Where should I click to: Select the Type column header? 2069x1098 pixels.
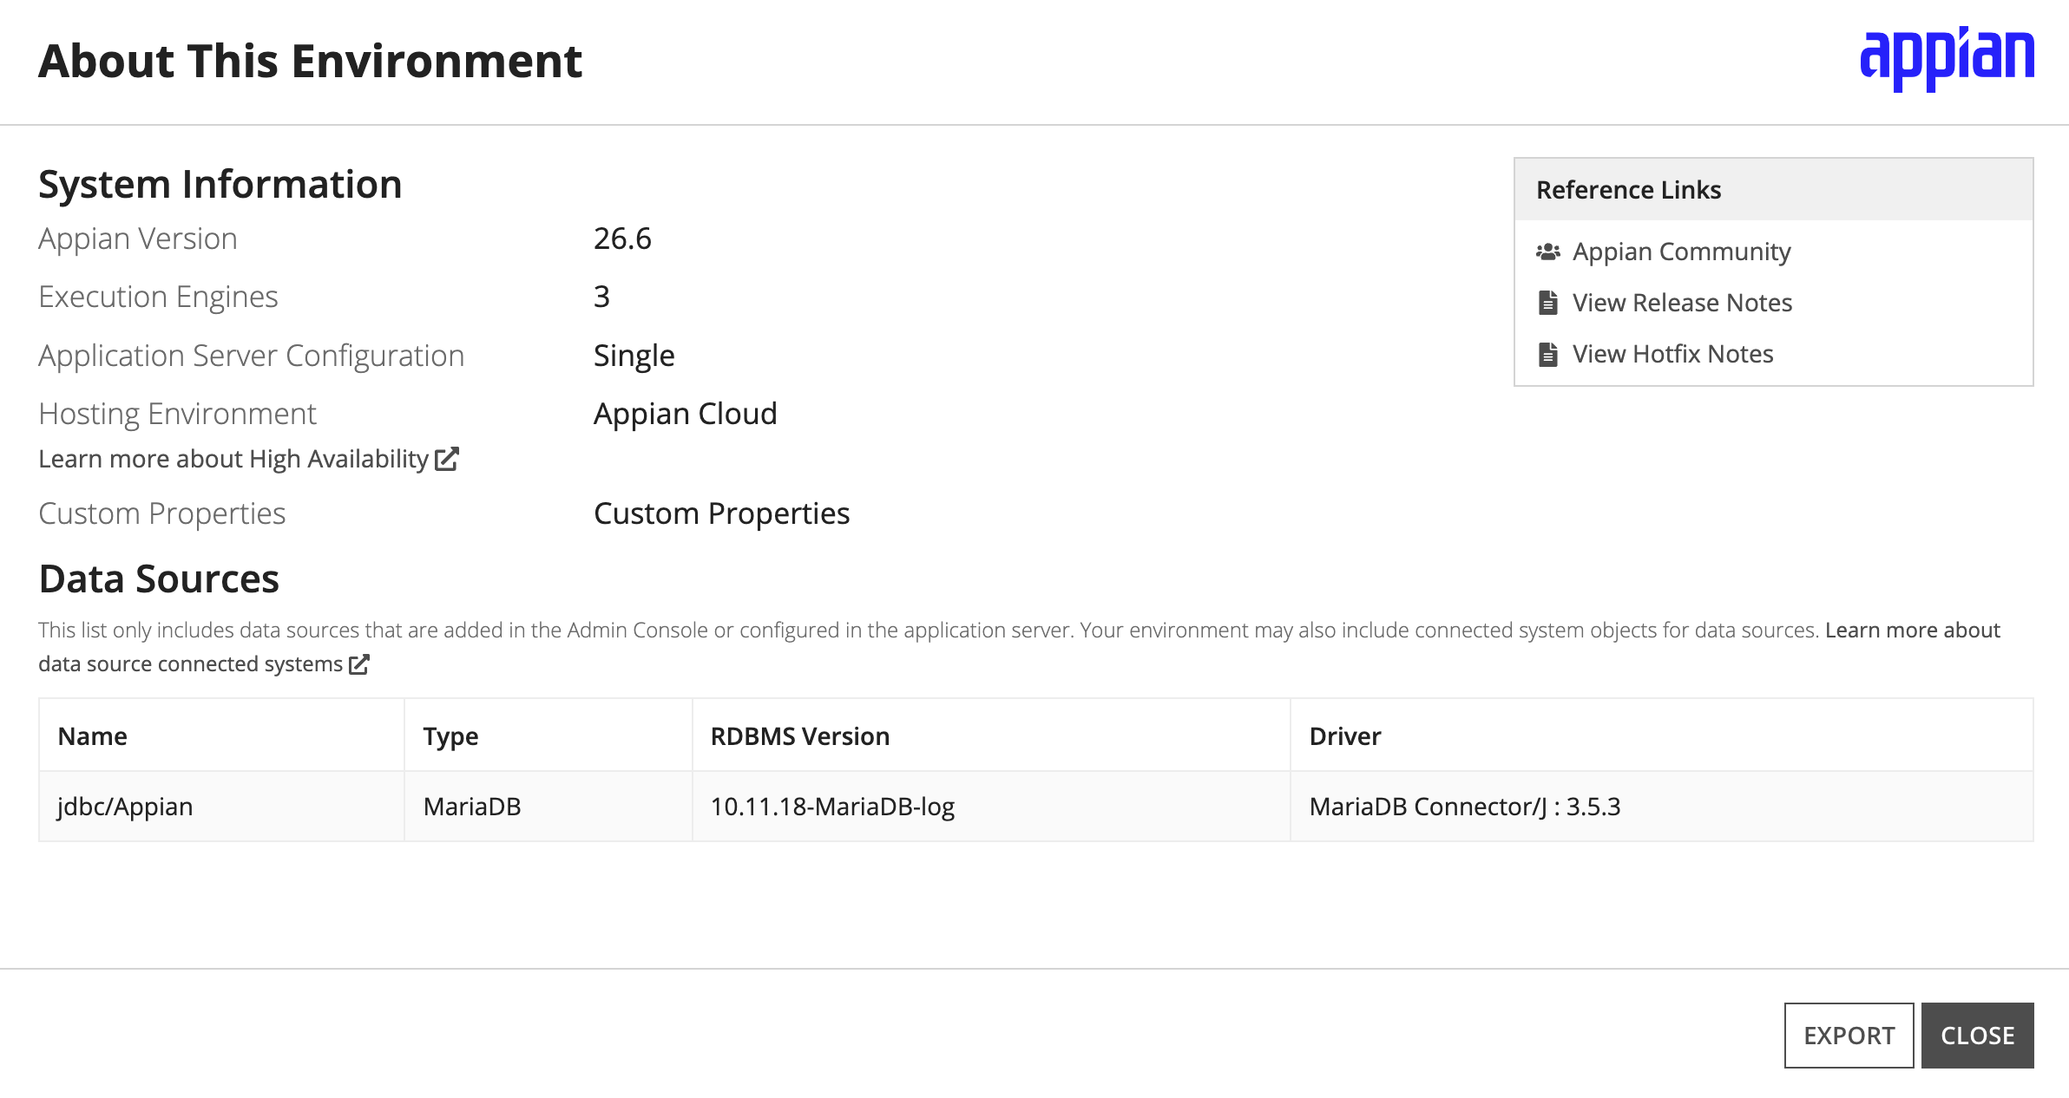pyautogui.click(x=548, y=735)
